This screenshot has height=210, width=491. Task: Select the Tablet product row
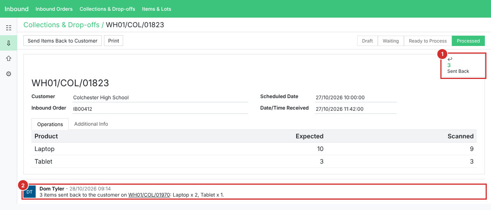254,161
